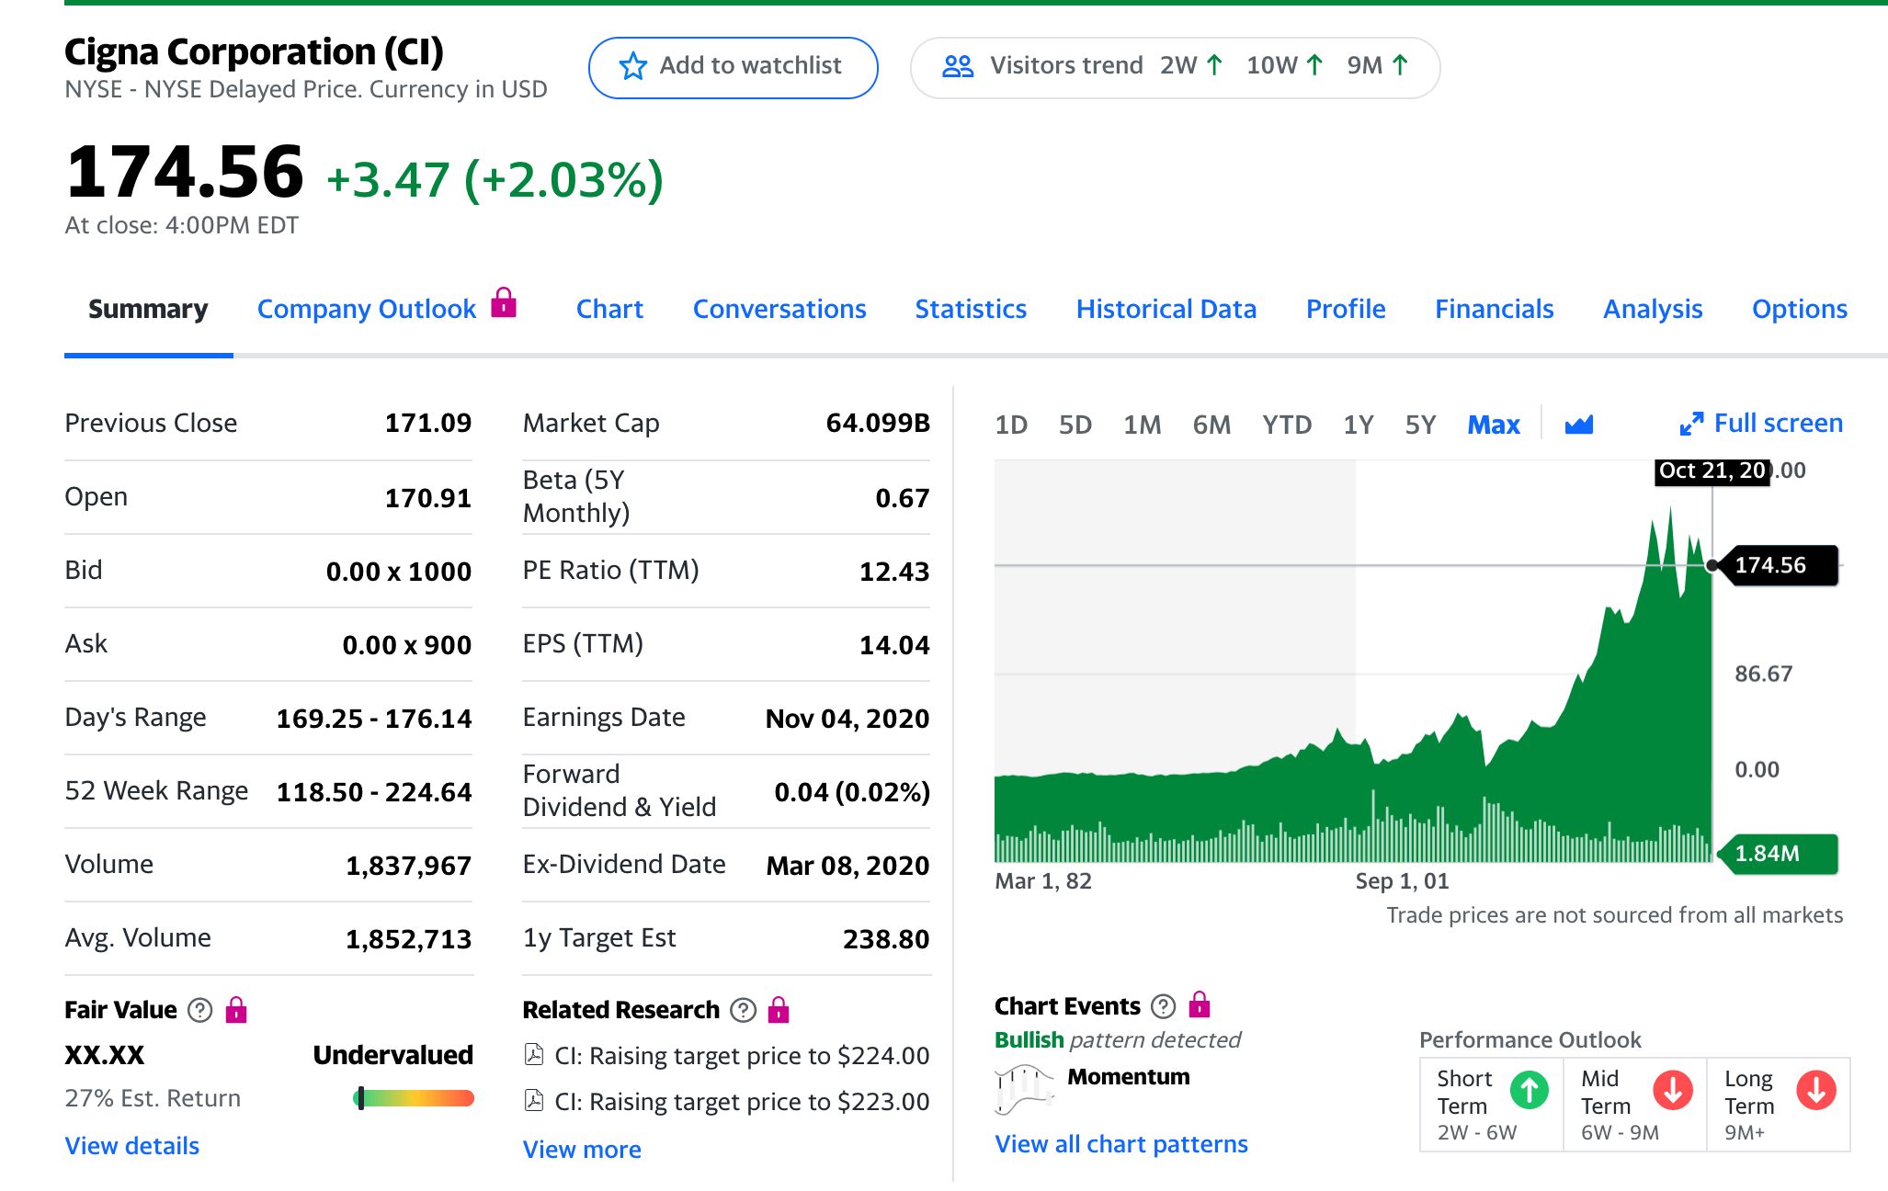Click the chart type mountain icon
1888x1191 pixels.
1578,425
